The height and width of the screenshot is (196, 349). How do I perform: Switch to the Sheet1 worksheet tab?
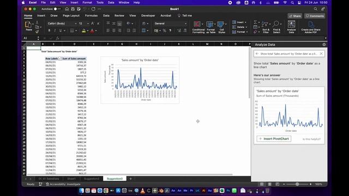click(x=71, y=179)
